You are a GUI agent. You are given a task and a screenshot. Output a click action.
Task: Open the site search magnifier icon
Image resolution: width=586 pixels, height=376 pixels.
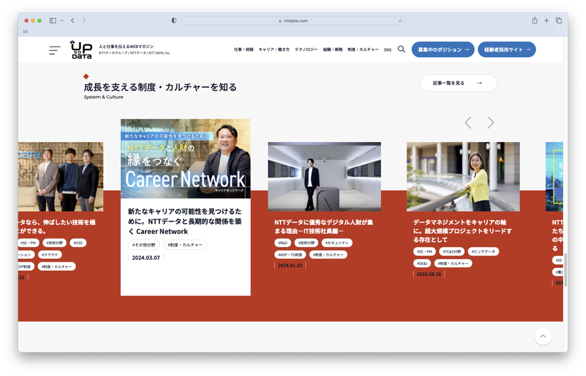coord(401,49)
